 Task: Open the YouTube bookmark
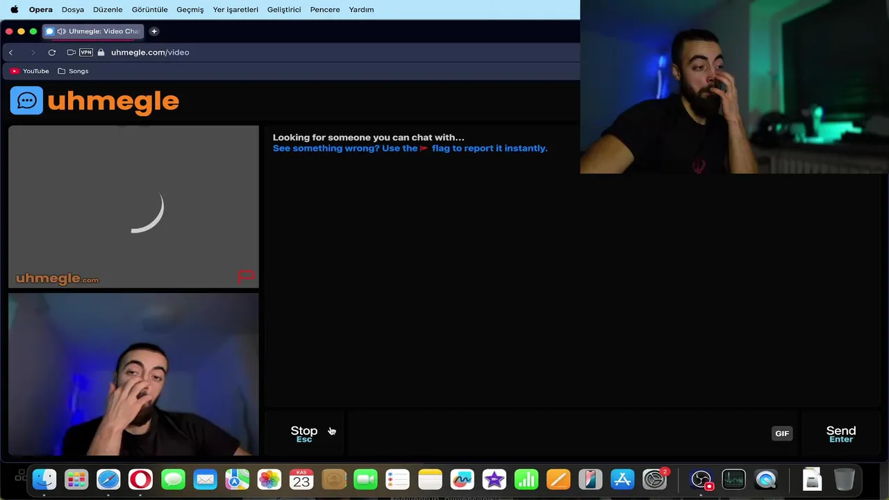[x=30, y=71]
